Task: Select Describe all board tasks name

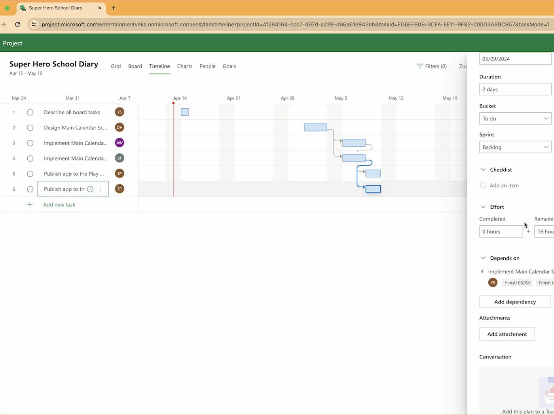Action: [72, 112]
